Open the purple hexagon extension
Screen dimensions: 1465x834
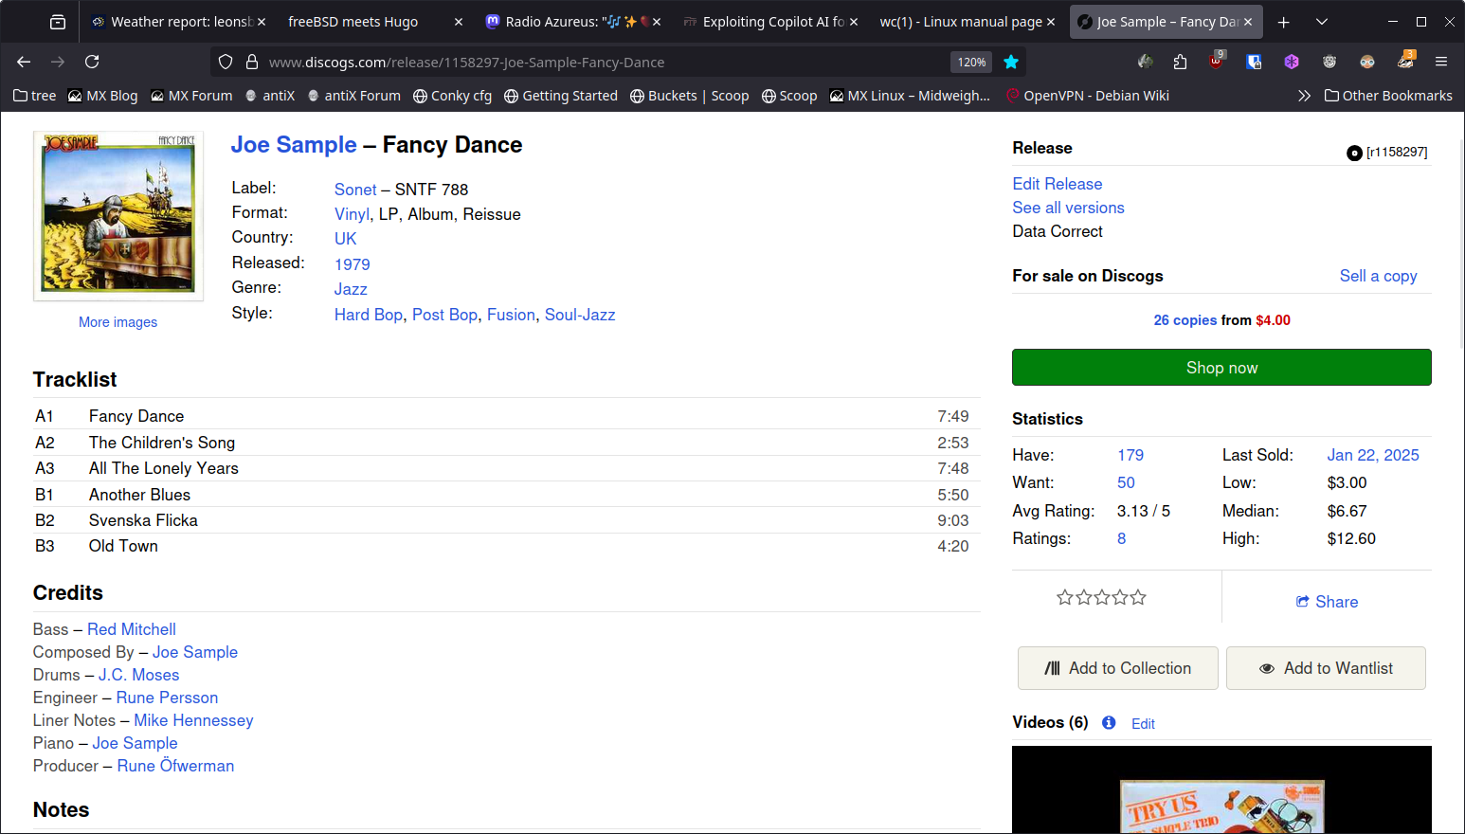pyautogui.click(x=1292, y=62)
